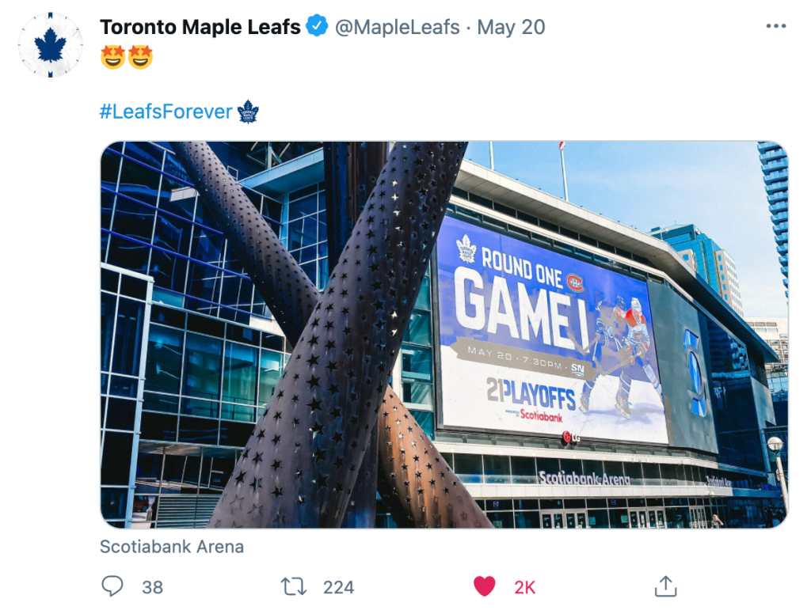Click the blue verified badge

click(x=317, y=27)
